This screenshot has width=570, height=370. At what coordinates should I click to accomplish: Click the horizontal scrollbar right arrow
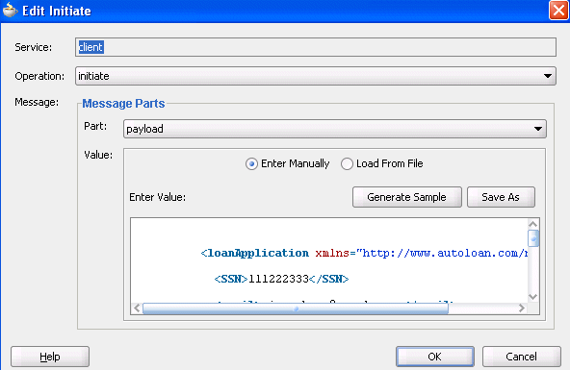[522, 308]
